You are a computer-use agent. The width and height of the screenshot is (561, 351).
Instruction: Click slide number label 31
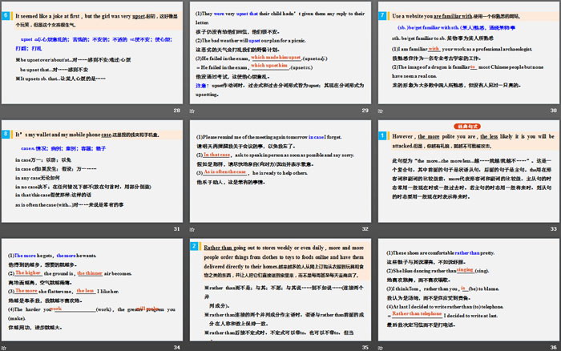coord(177,229)
